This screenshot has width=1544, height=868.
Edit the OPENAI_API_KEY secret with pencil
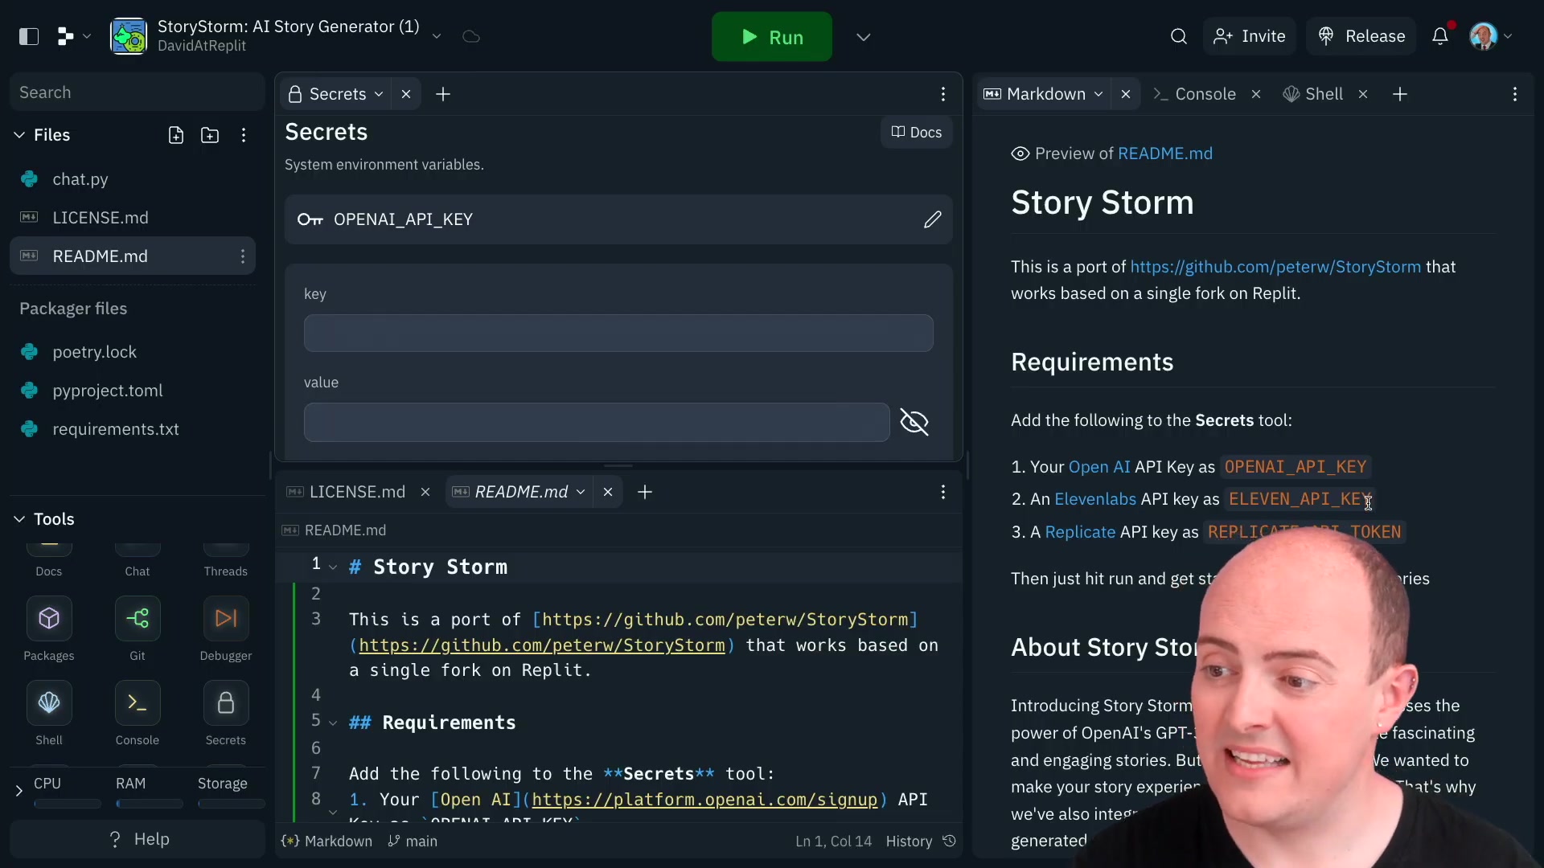(x=932, y=219)
